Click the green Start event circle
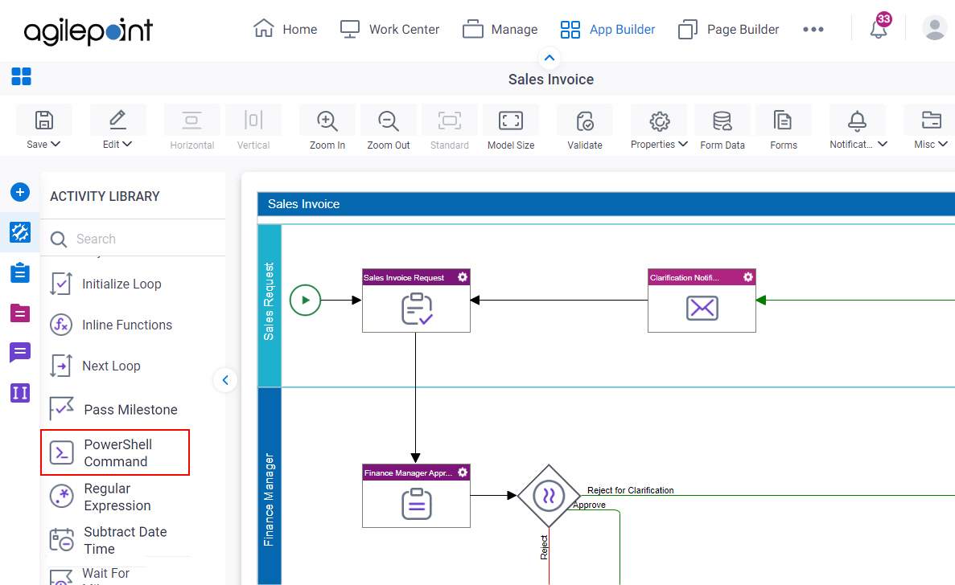The height and width of the screenshot is (585, 955). (305, 300)
